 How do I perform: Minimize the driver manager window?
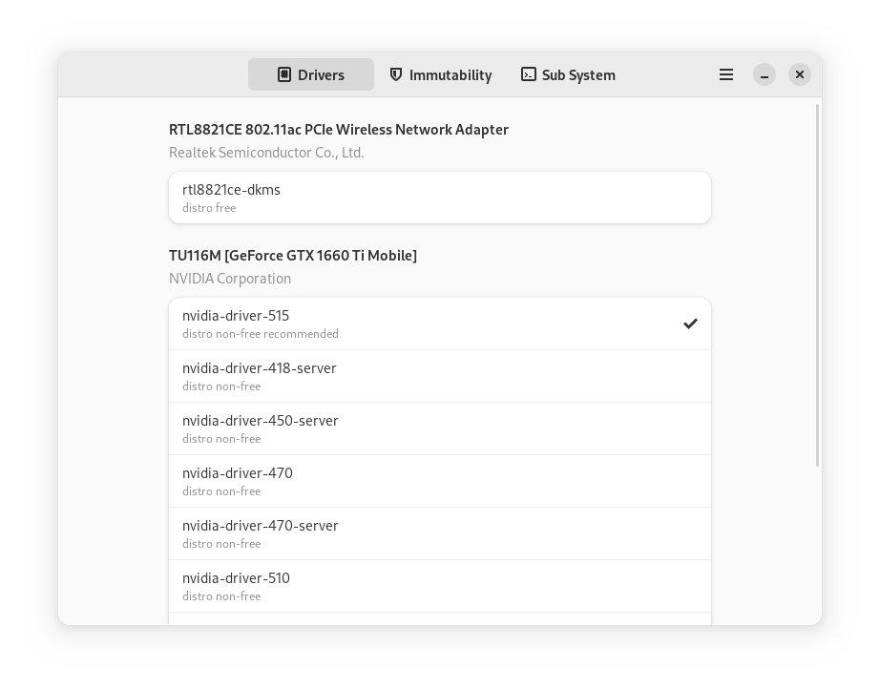pyautogui.click(x=765, y=74)
